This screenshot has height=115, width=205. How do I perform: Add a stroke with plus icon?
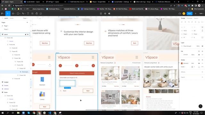(x=202, y=60)
